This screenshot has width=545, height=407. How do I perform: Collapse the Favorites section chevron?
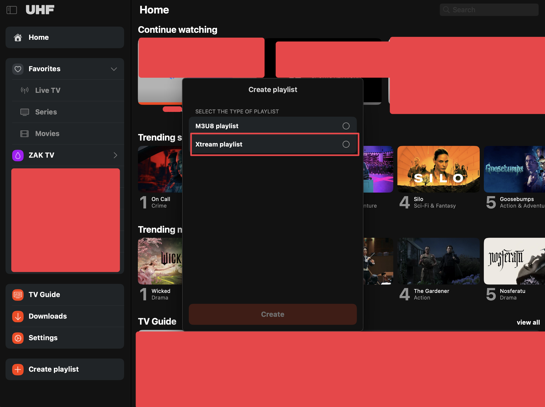click(x=114, y=69)
